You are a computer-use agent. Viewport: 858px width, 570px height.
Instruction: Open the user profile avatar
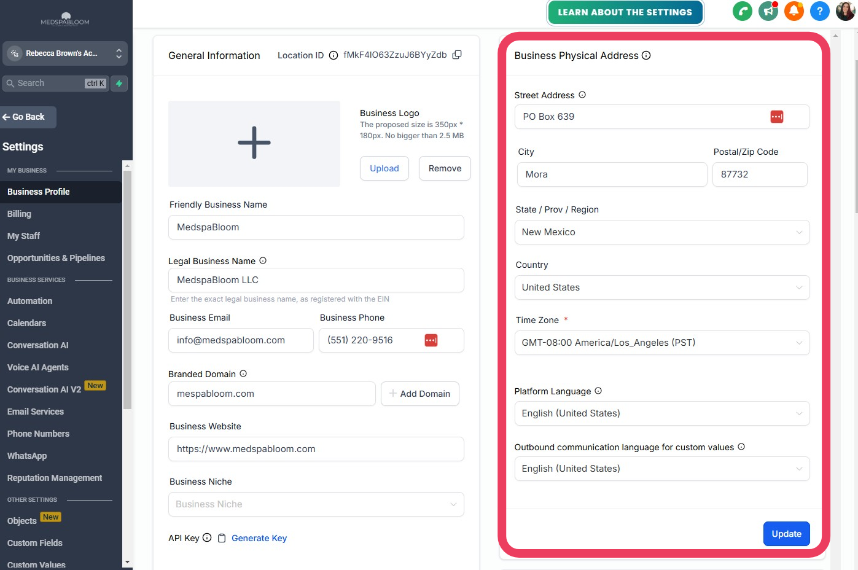(845, 11)
